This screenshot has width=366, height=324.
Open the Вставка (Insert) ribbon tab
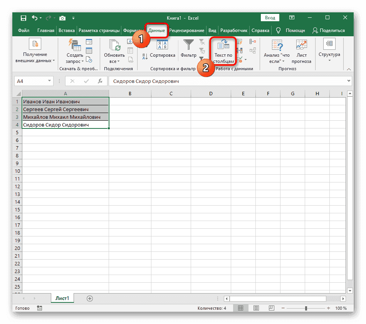pyautogui.click(x=66, y=30)
